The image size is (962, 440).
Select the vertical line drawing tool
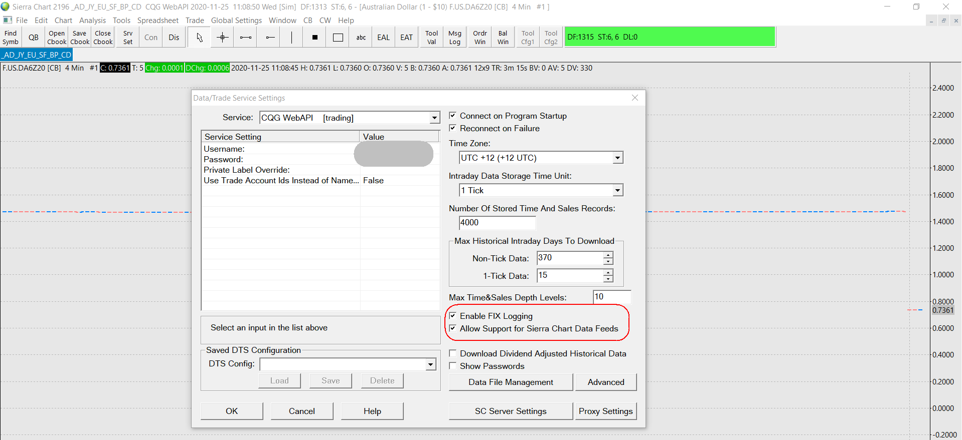291,38
